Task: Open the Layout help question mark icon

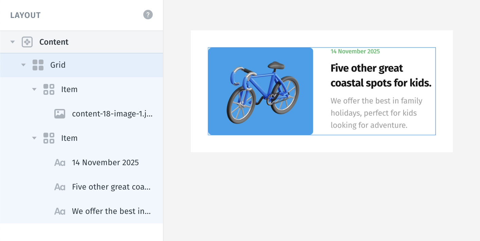Action: click(x=148, y=15)
